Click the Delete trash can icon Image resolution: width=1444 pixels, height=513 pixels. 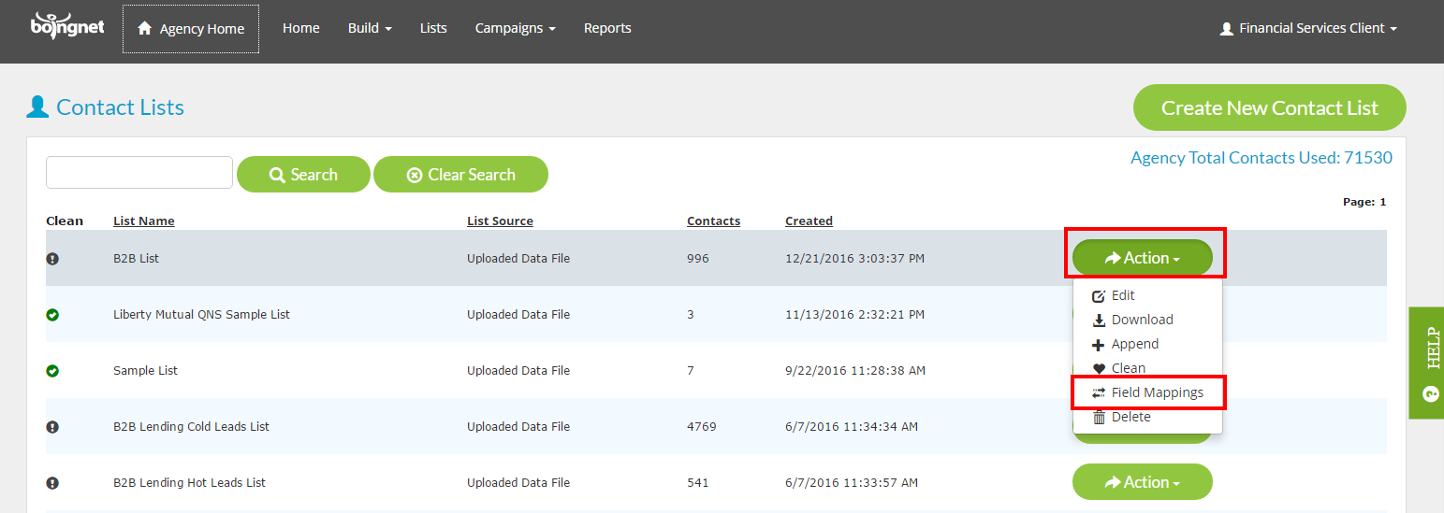1099,417
